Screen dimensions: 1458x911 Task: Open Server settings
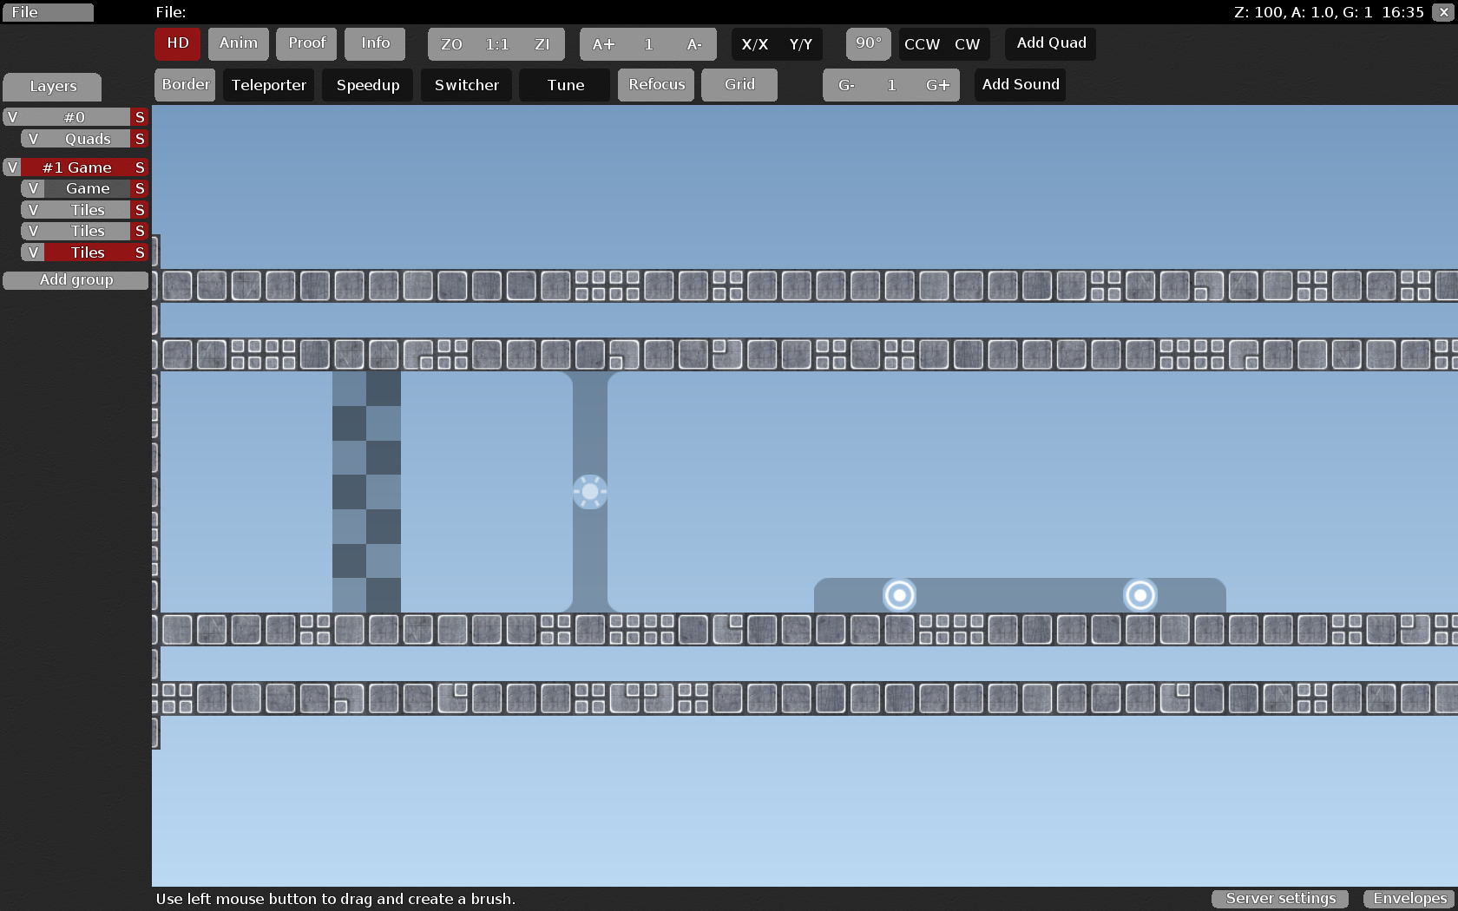[1279, 899]
